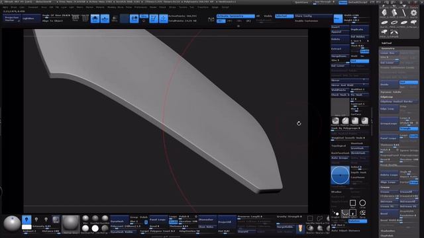Click the first material ball below texture preview

[x=335, y=121]
